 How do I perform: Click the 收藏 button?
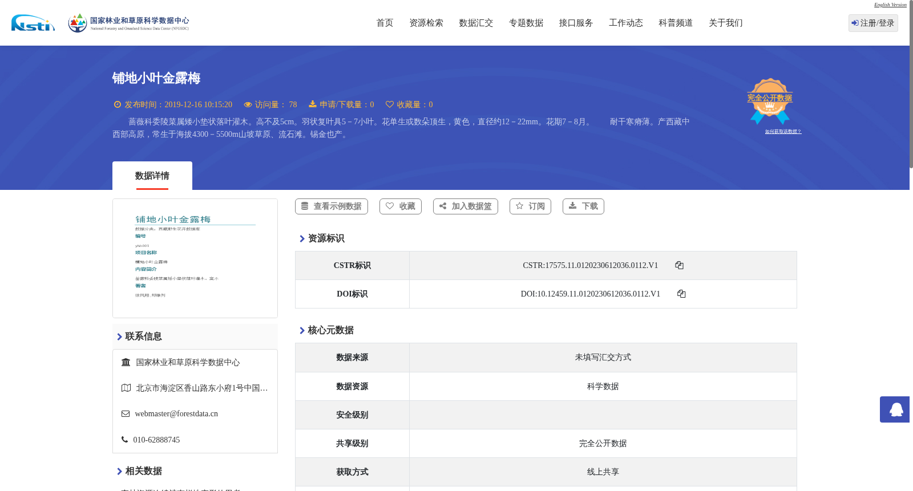(401, 206)
